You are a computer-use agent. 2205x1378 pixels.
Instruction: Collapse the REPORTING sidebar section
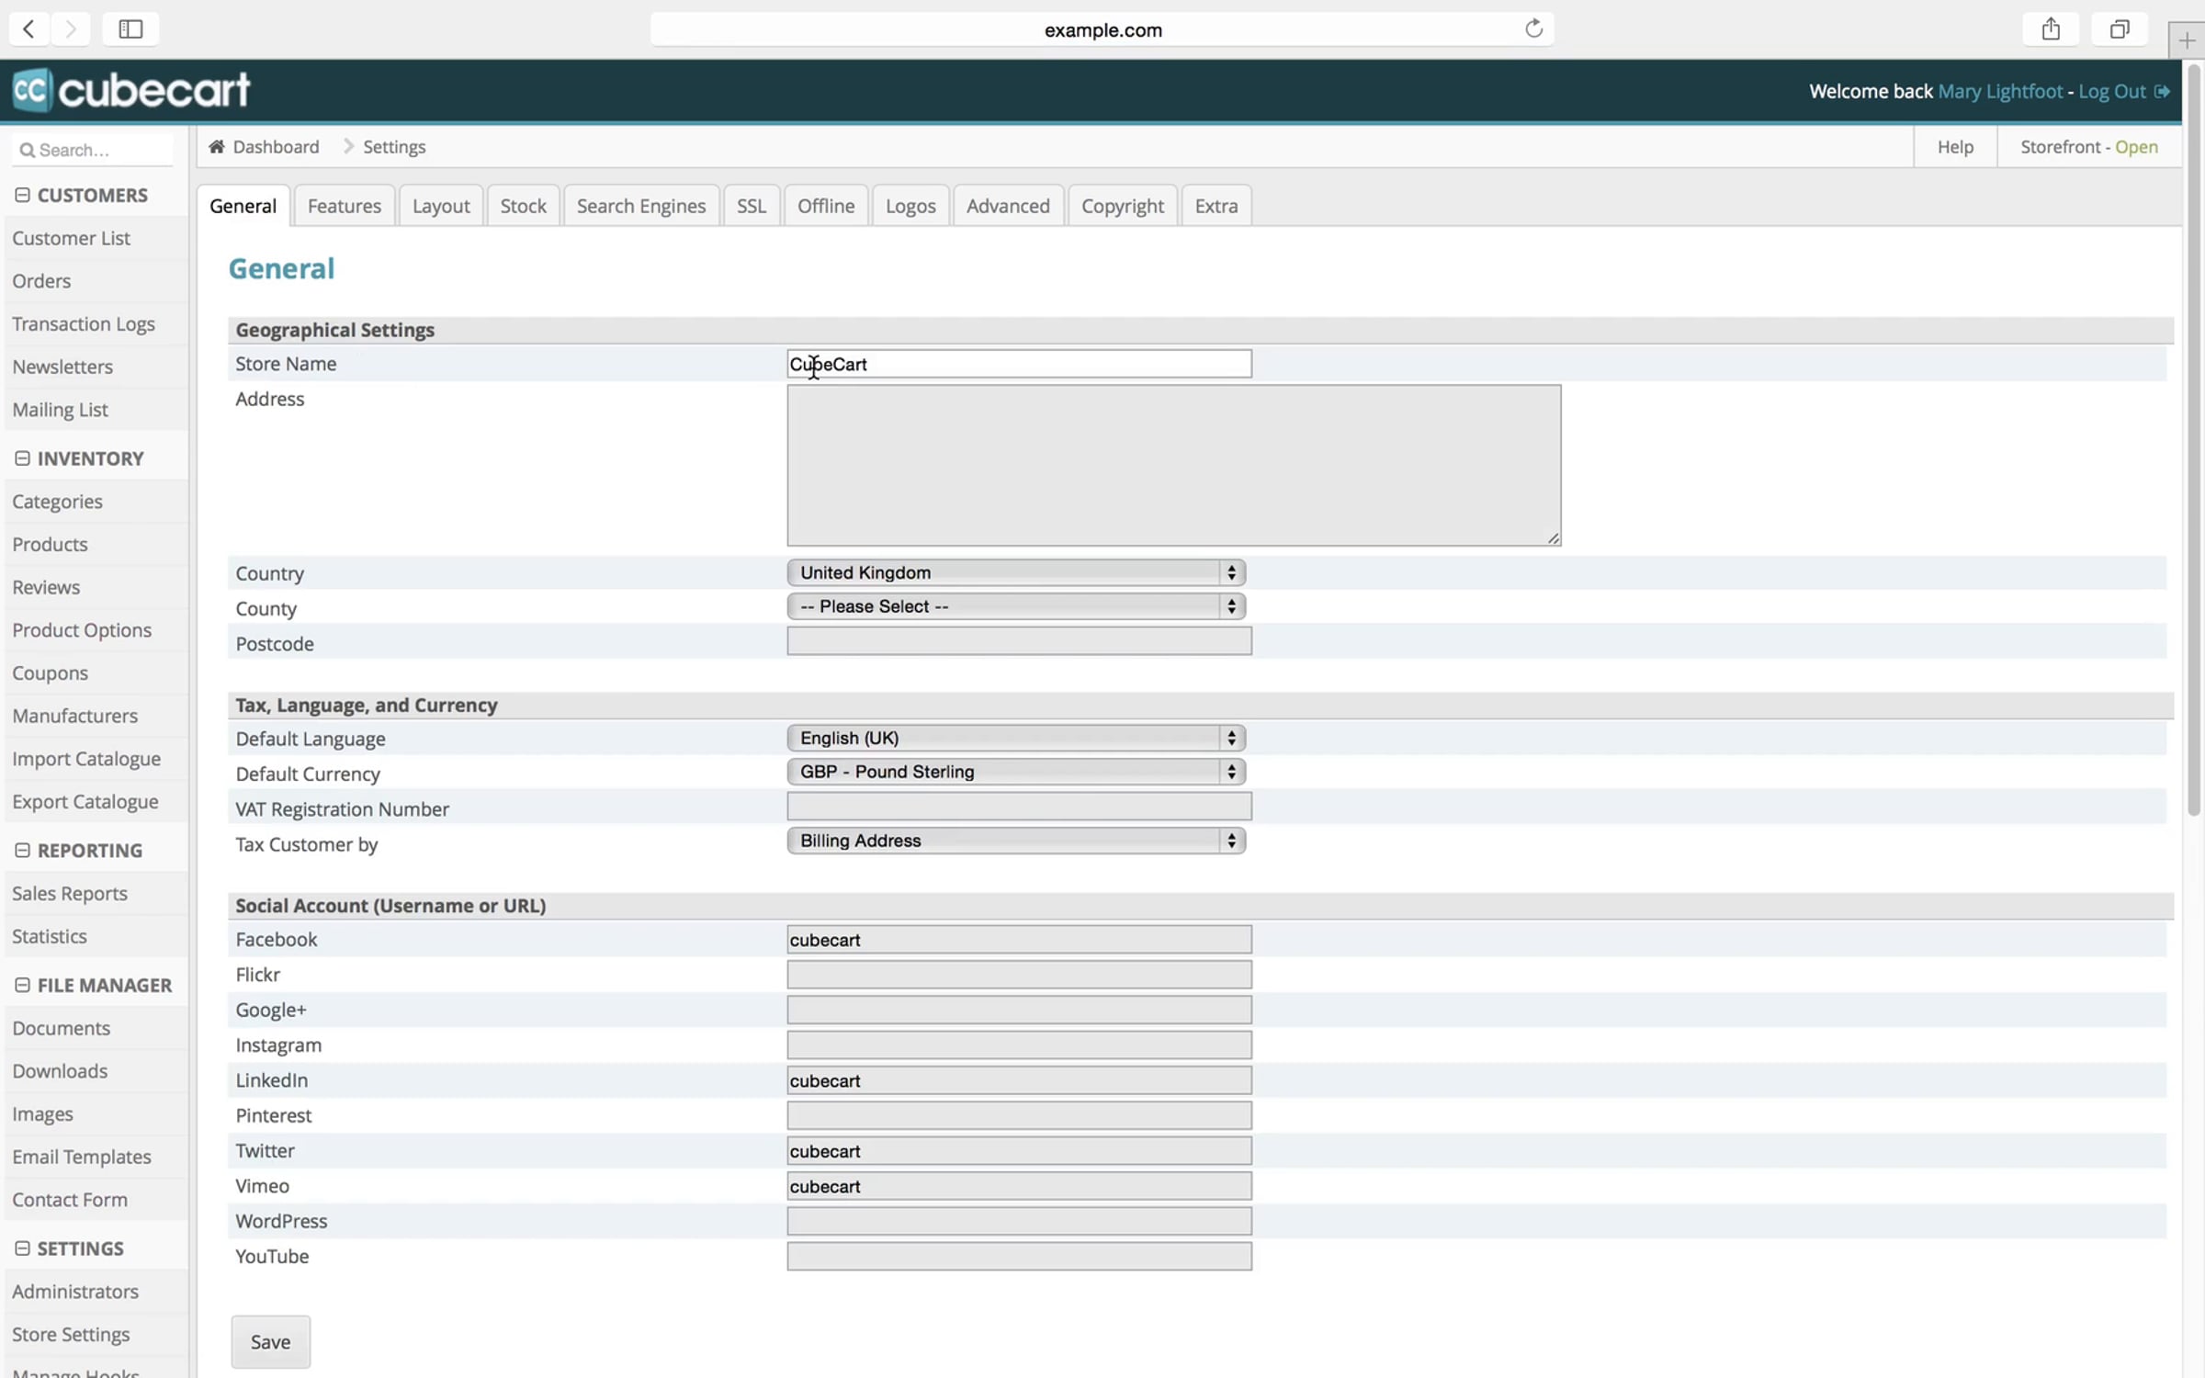[23, 851]
